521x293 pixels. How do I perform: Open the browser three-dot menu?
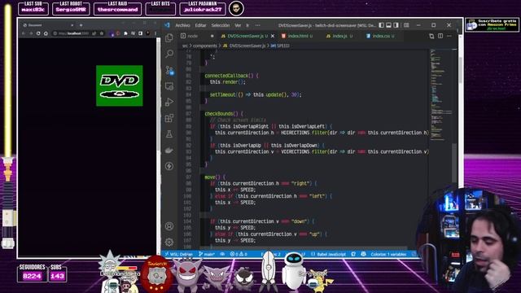[155, 33]
